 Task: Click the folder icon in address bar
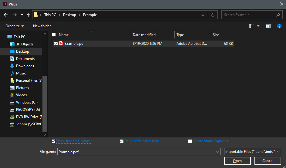point(35,15)
